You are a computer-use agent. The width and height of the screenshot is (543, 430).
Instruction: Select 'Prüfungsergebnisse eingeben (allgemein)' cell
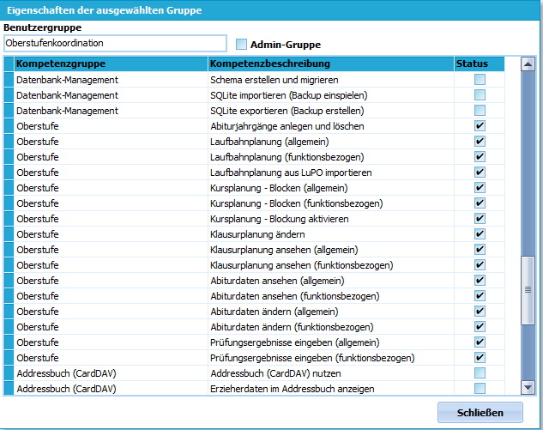pyautogui.click(x=331, y=342)
